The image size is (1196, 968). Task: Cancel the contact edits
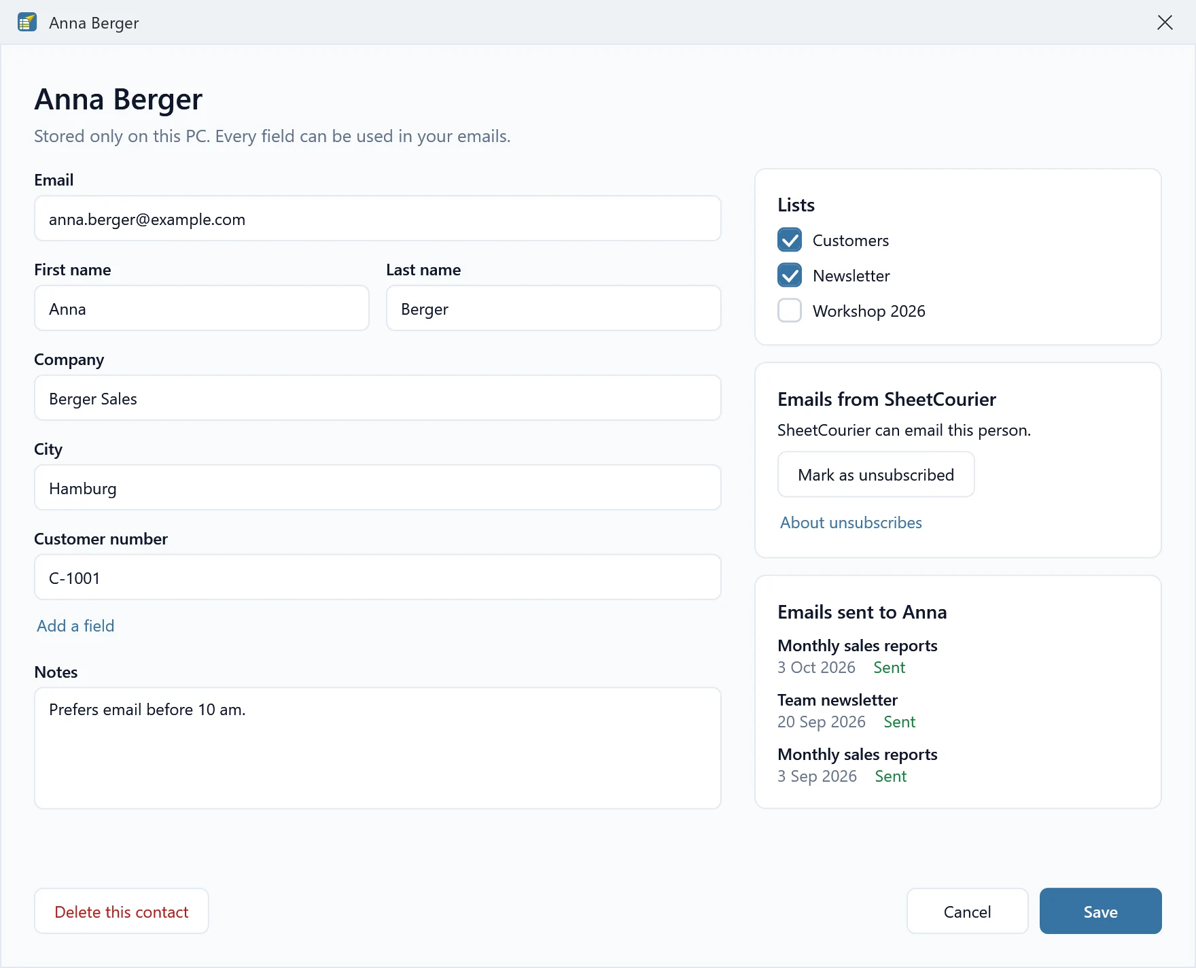tap(967, 911)
